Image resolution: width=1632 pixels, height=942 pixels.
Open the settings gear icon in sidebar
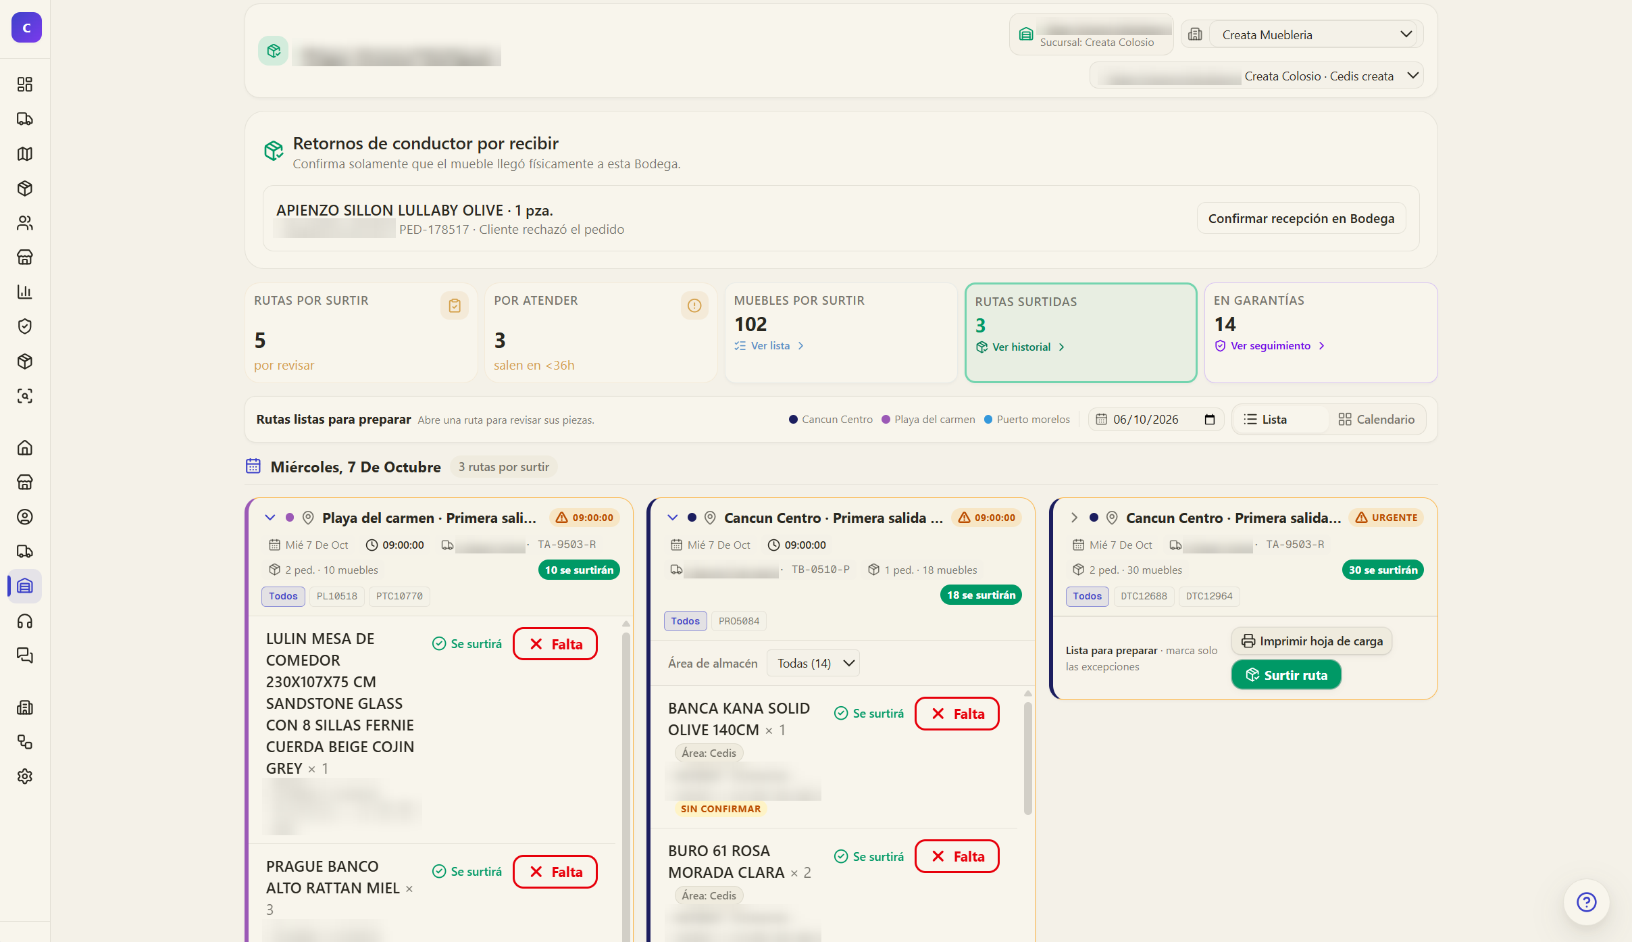point(25,776)
